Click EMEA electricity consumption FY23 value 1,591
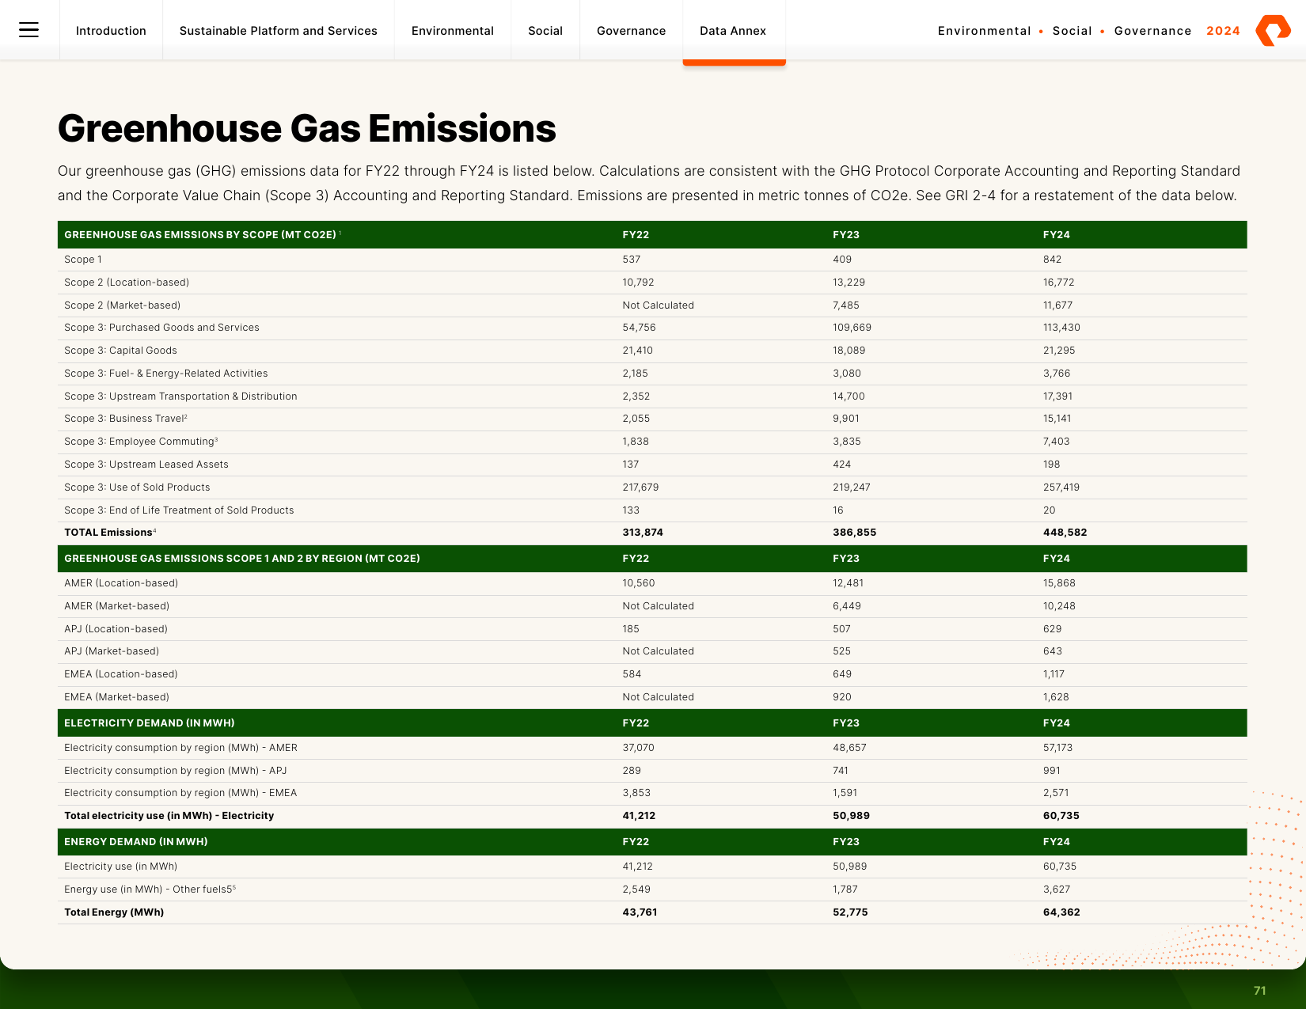 click(x=845, y=793)
